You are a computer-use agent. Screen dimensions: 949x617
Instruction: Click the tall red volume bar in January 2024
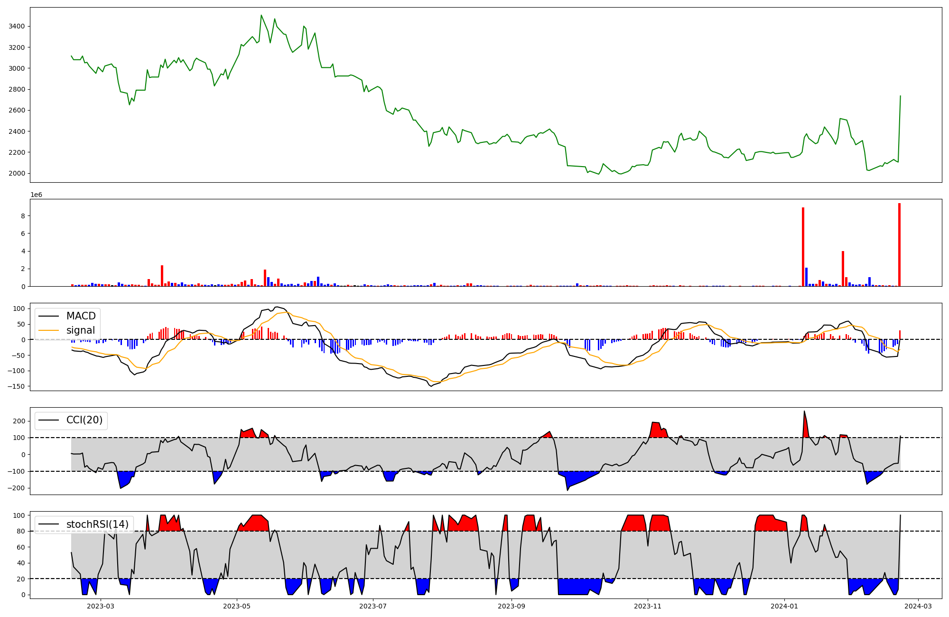tap(803, 247)
